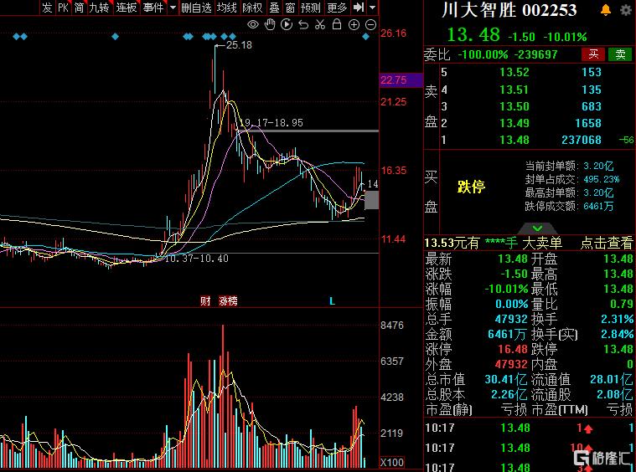The height and width of the screenshot is (472, 636).
Task: Click the 总市值 30.41亿 value
Action: (x=506, y=380)
